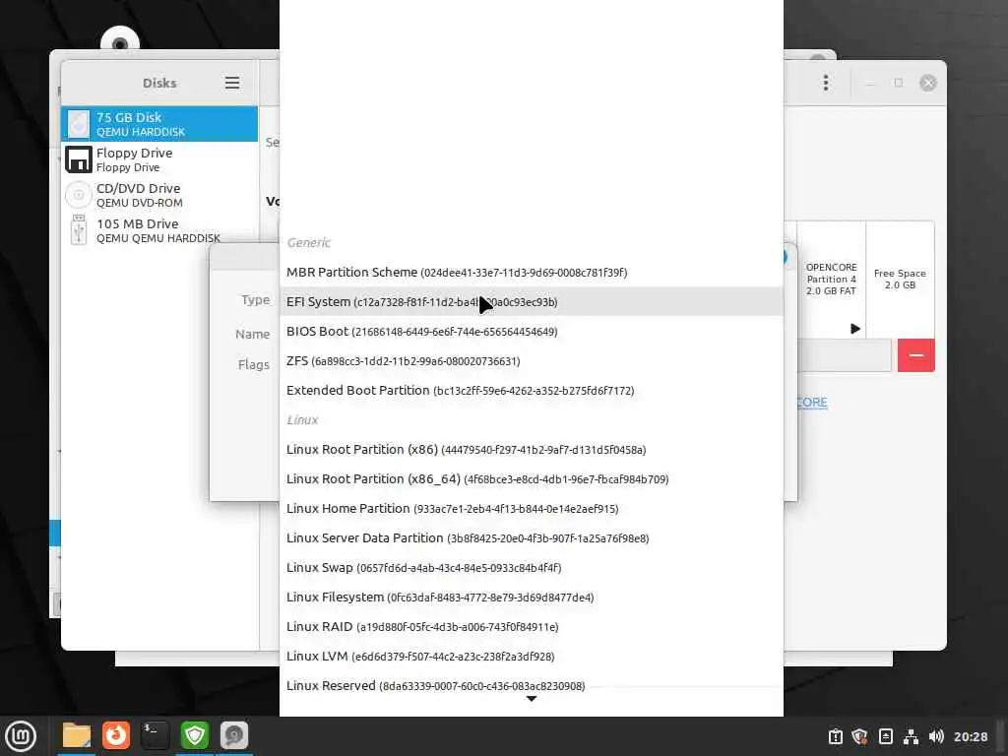1008x756 pixels.
Task: Click the update manager shield tray icon
Action: point(860,736)
